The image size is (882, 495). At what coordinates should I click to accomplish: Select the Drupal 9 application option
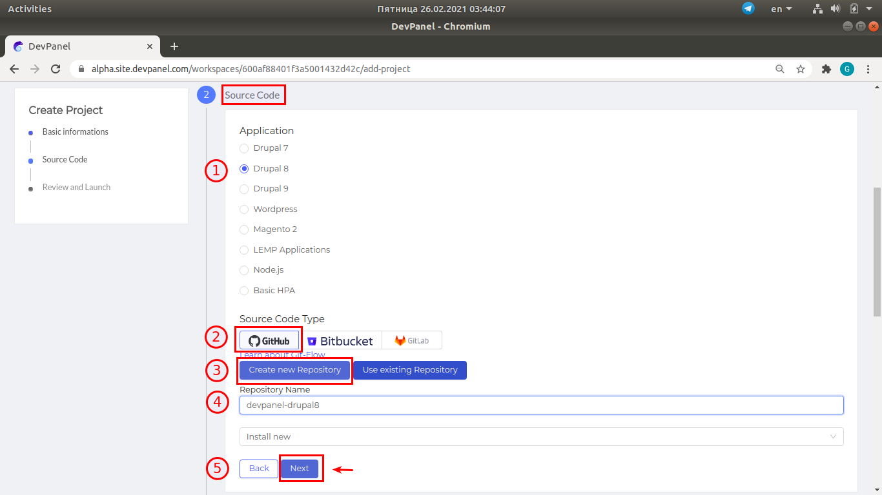(244, 189)
